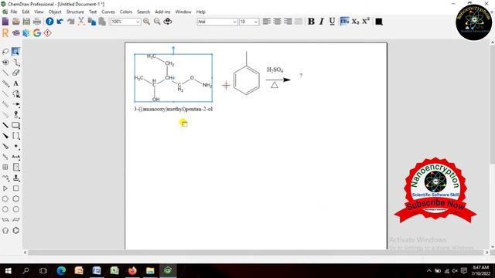Open the font size dropdown
Viewport: 495px width, 278px height.
tap(256, 22)
